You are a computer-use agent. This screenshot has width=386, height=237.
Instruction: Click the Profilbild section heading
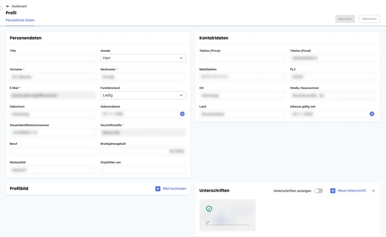(x=19, y=189)
